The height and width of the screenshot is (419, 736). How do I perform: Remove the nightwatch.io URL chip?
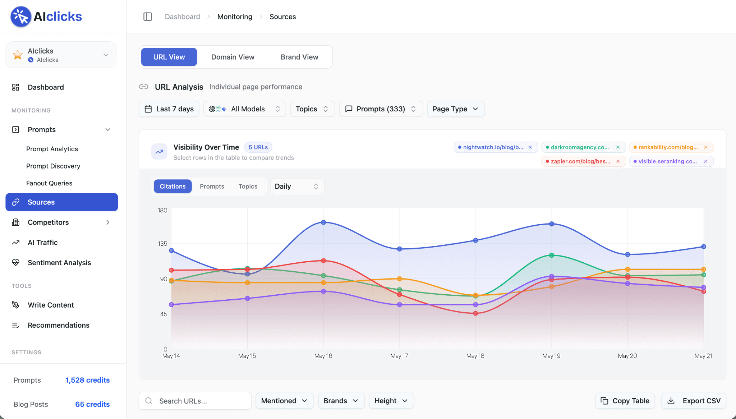pyautogui.click(x=530, y=147)
